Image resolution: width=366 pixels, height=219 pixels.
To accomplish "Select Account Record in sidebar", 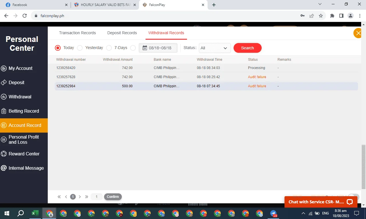I will pyautogui.click(x=24, y=125).
